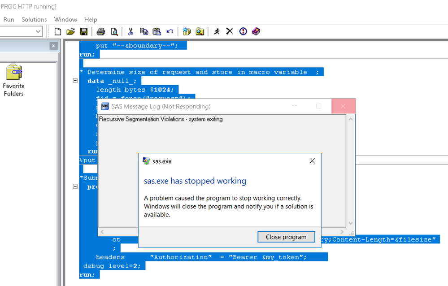Submit code with the running man icon

(217, 31)
